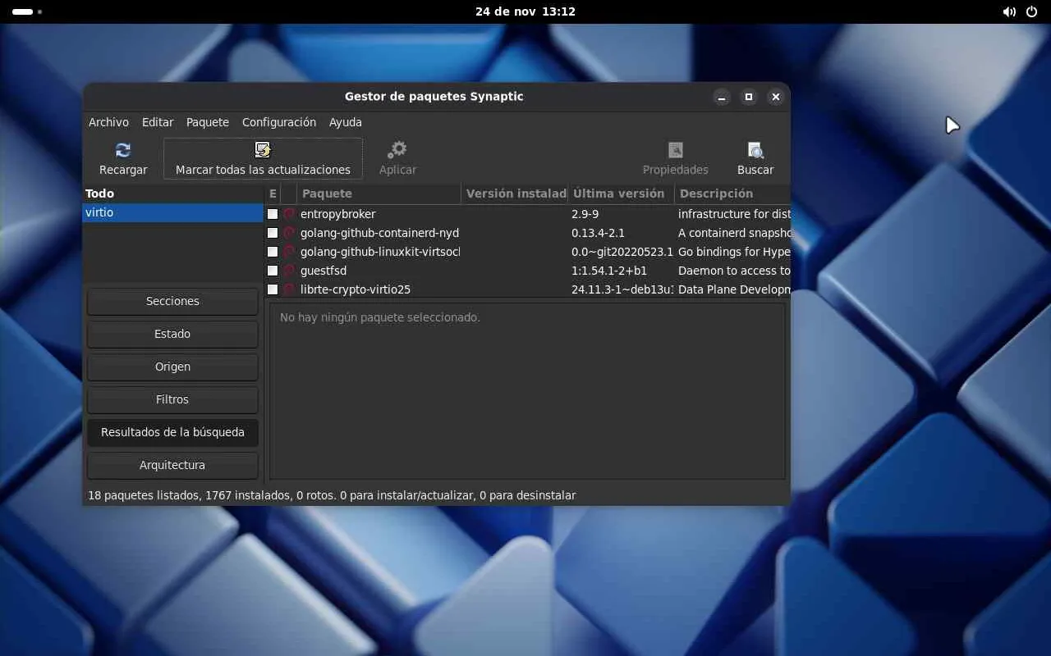The height and width of the screenshot is (656, 1051).
Task: Click the Debian swirl icon beside entropybroker
Action: pyautogui.click(x=289, y=214)
